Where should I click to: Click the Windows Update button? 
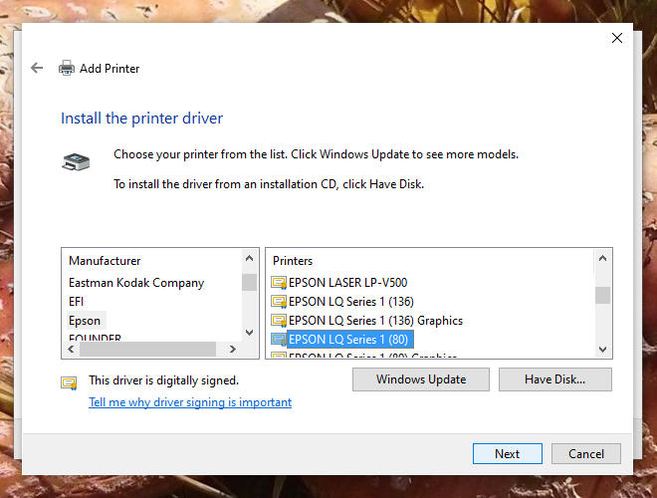tap(421, 379)
